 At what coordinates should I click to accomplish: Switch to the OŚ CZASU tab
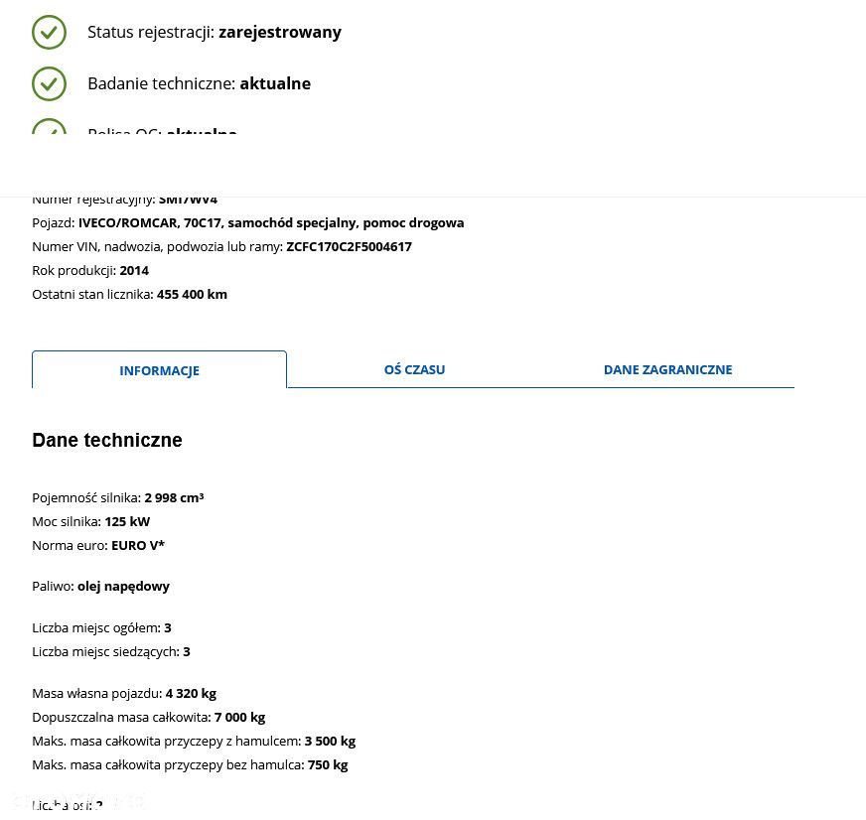coord(414,369)
